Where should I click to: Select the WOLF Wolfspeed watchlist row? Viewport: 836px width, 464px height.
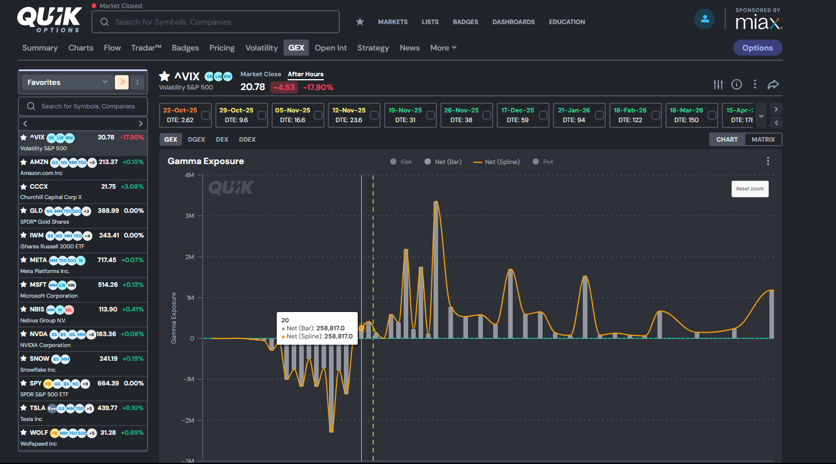83,438
